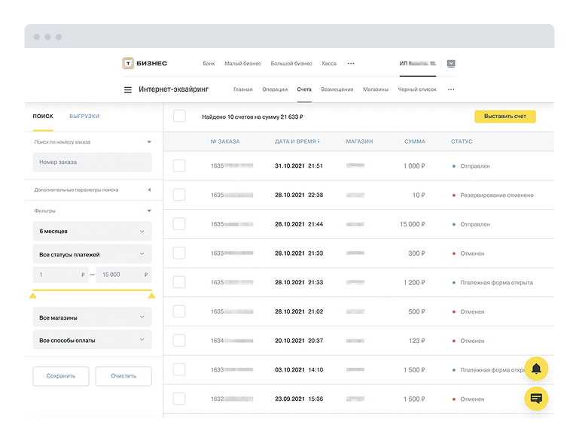Open the notifications bell button

point(536,369)
